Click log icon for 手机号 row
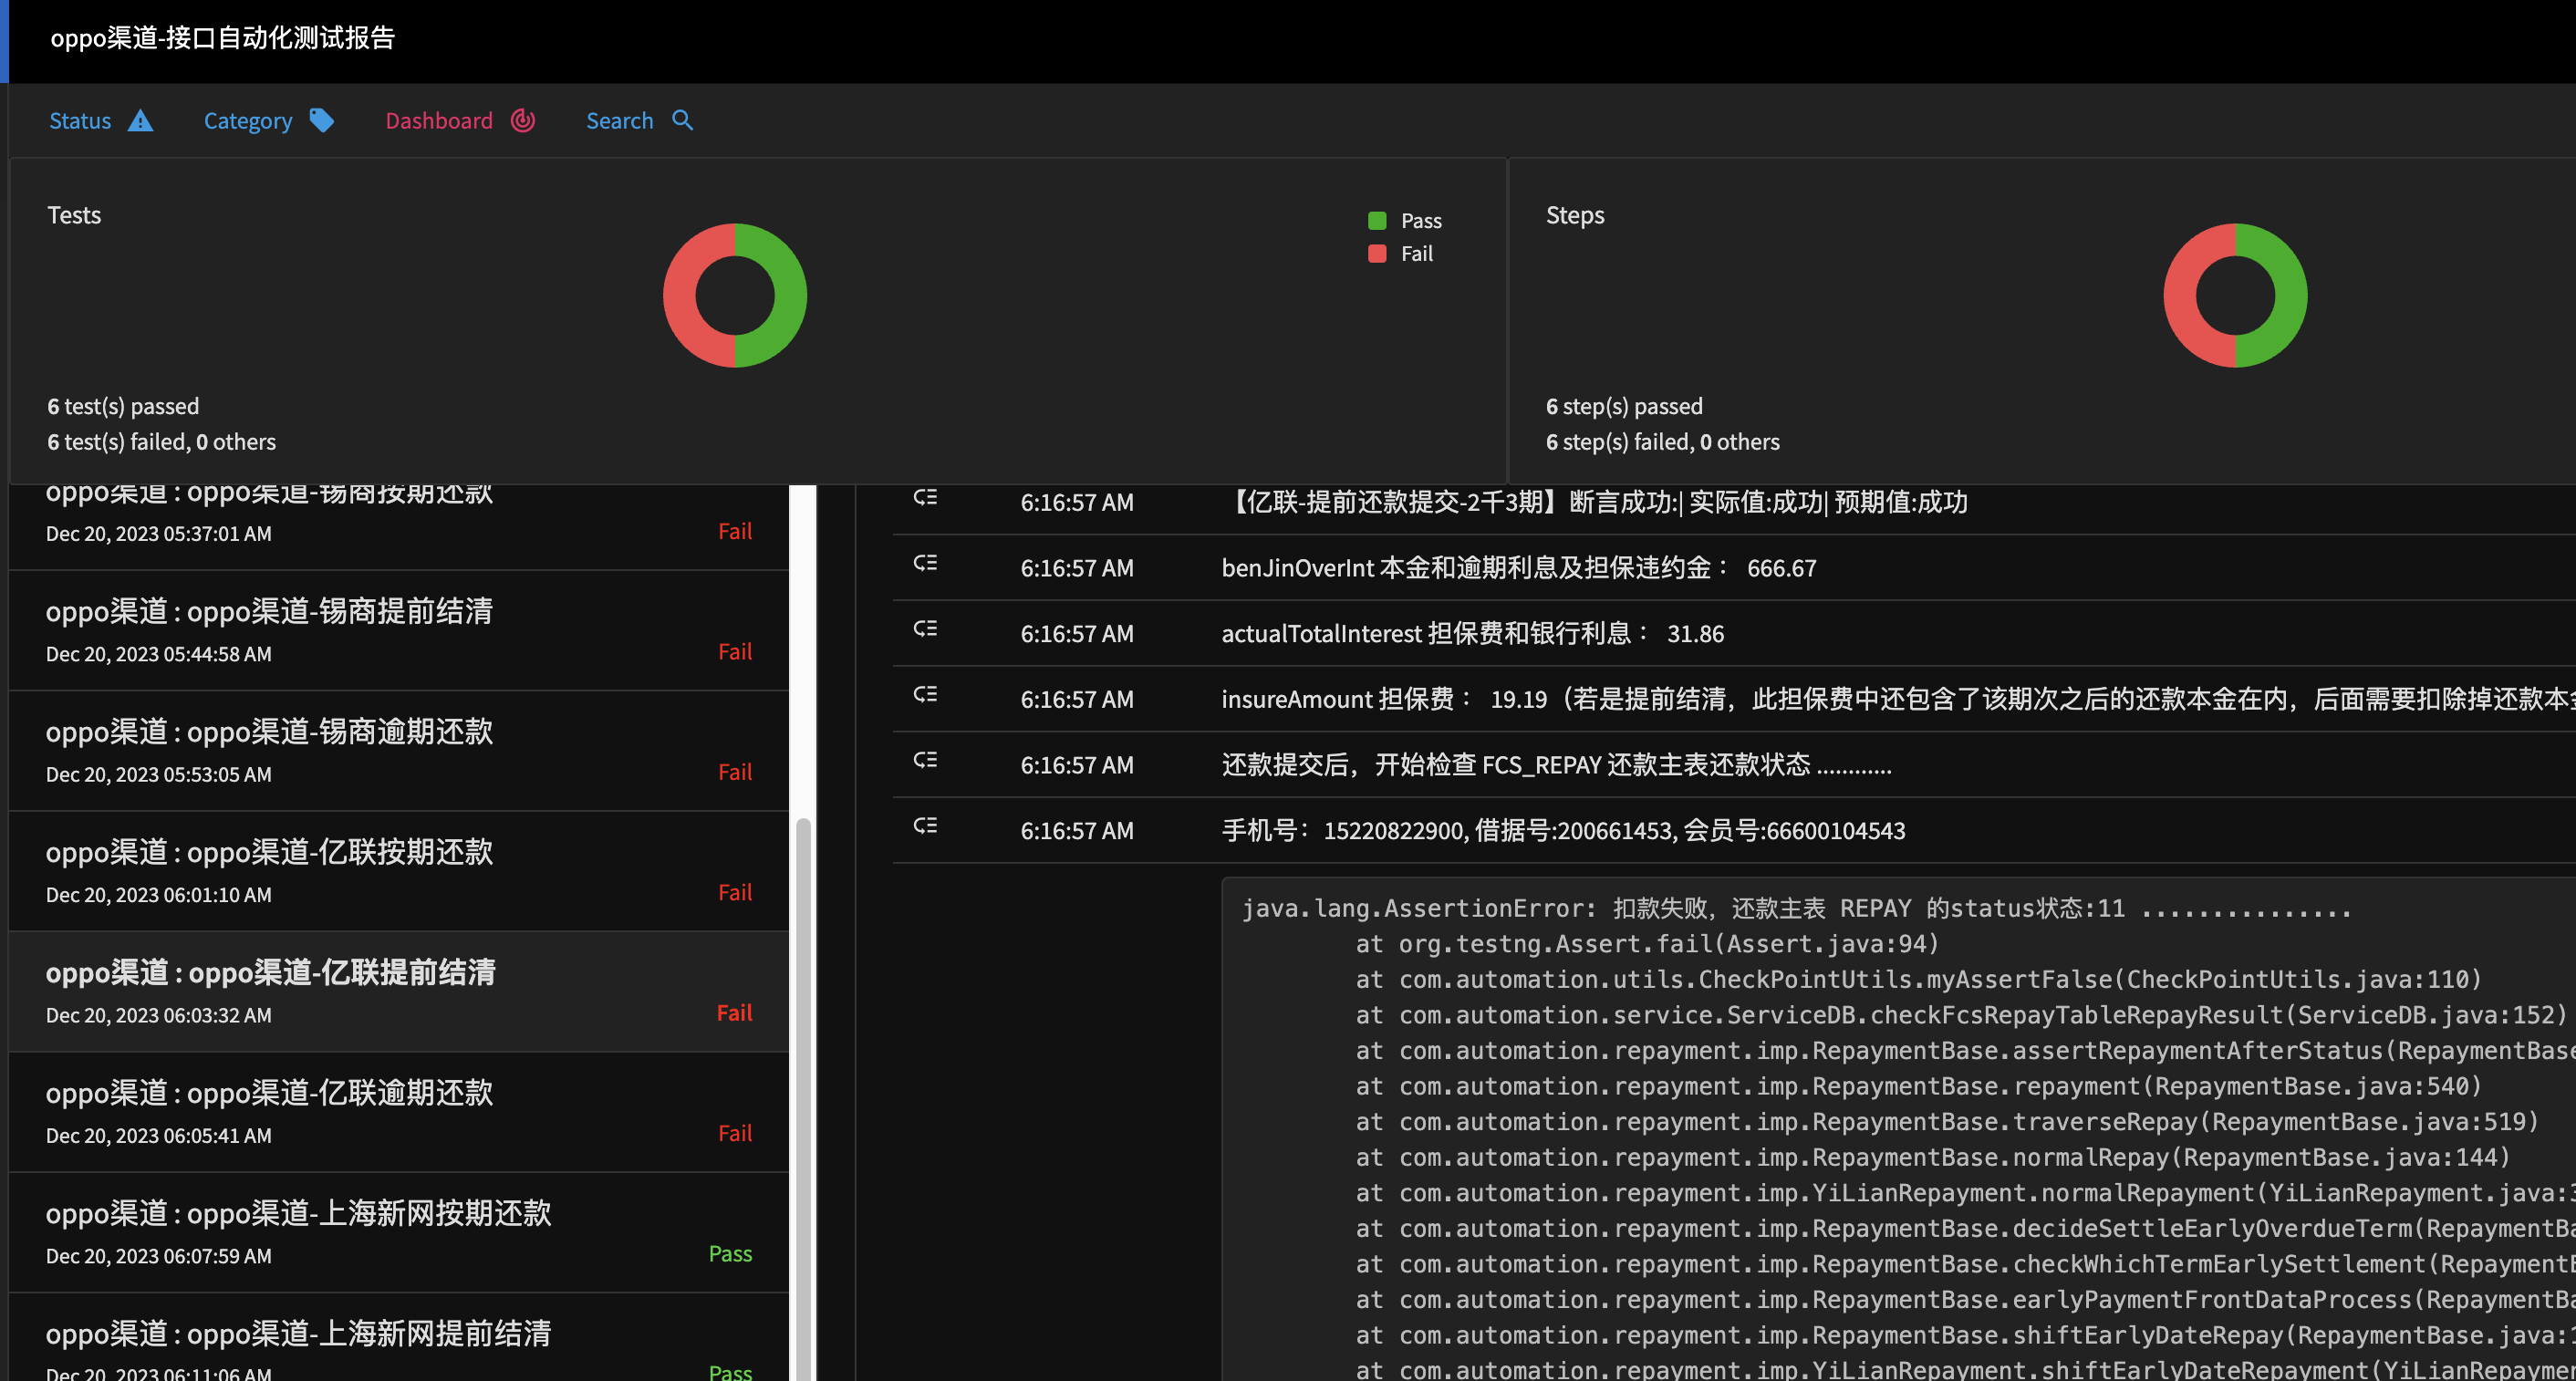 pyautogui.click(x=925, y=826)
